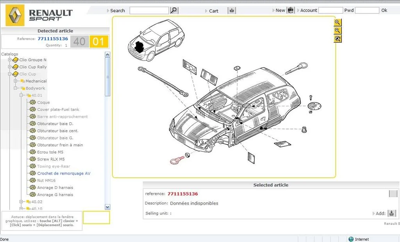400x242 pixels.
Task: Select the strut brace bar in diagram
Action: 163,82
